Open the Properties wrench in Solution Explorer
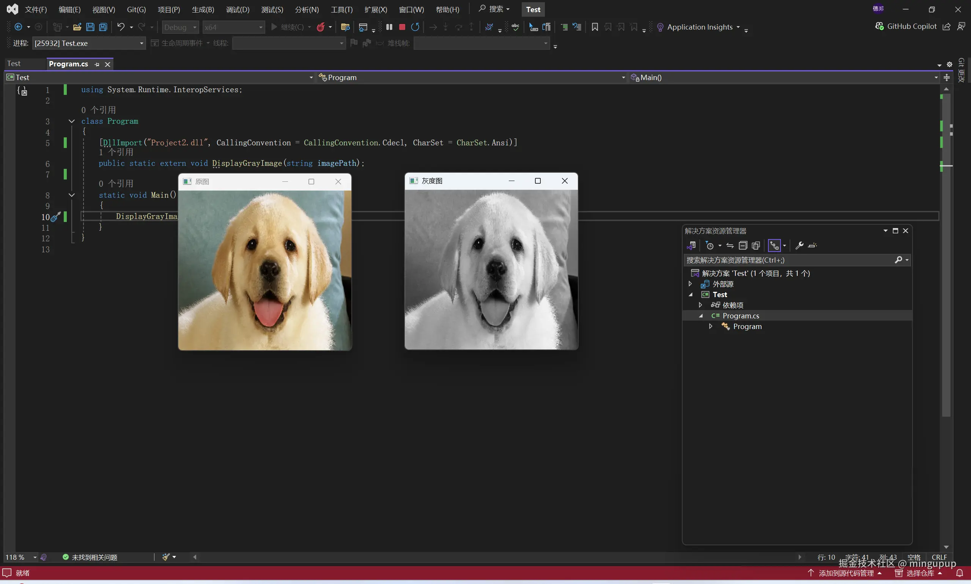This screenshot has height=584, width=971. coord(800,246)
